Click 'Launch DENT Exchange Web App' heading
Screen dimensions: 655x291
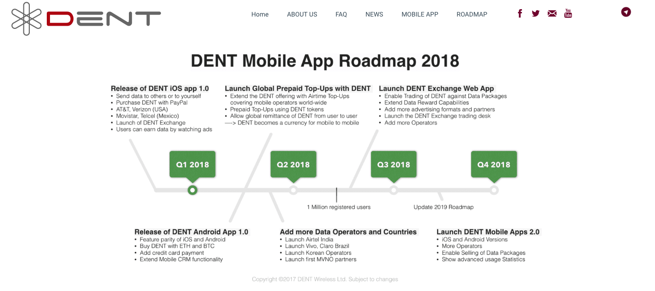[x=436, y=88]
